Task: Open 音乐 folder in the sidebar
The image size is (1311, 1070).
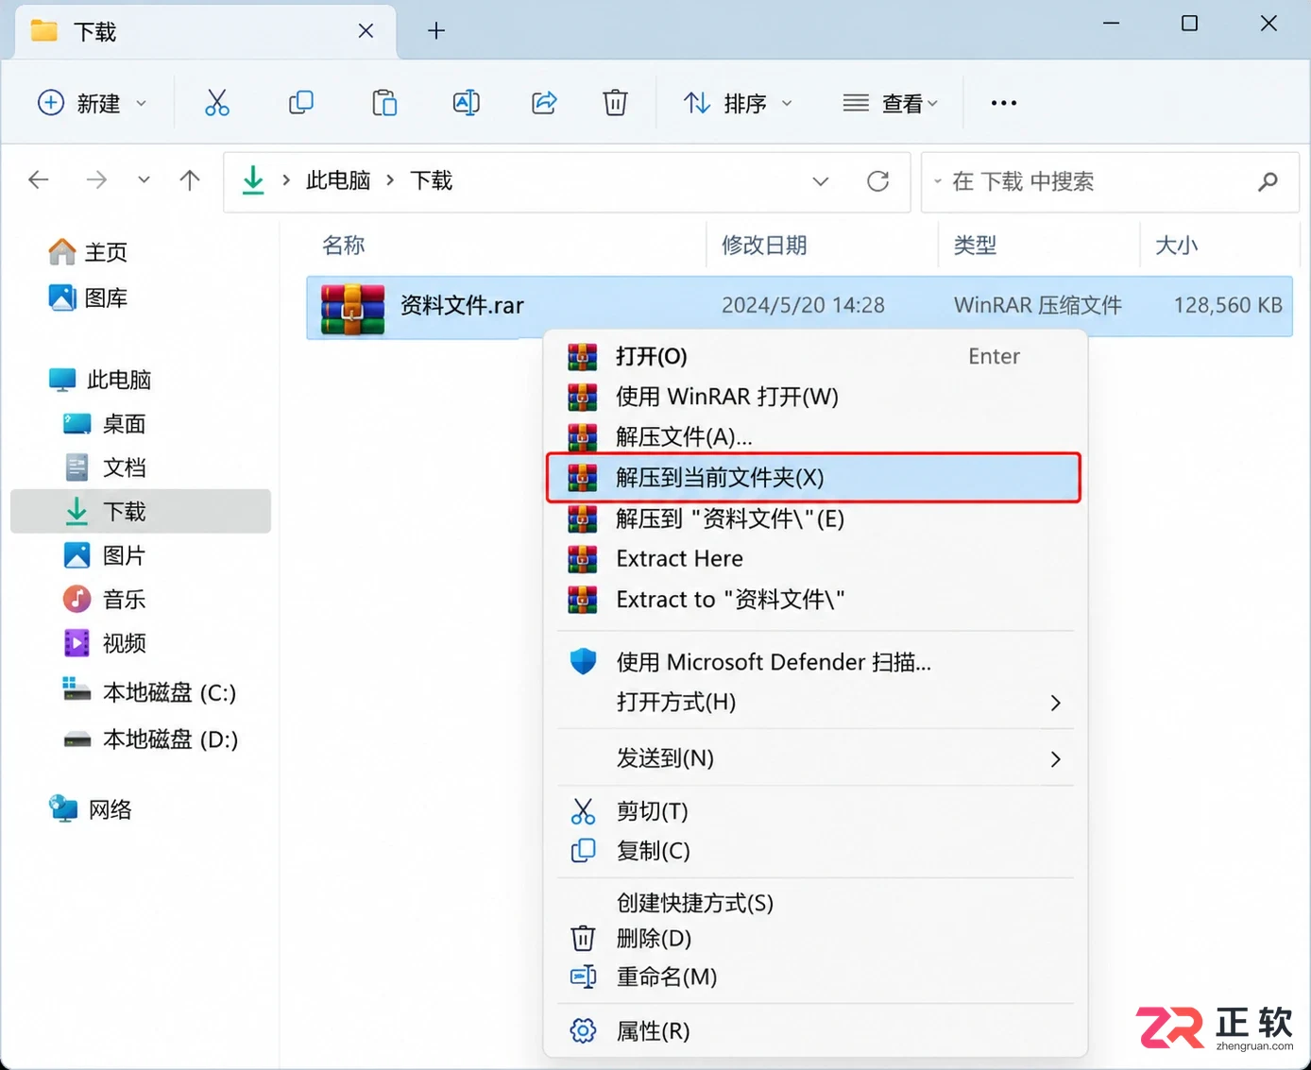Action: click(105, 599)
